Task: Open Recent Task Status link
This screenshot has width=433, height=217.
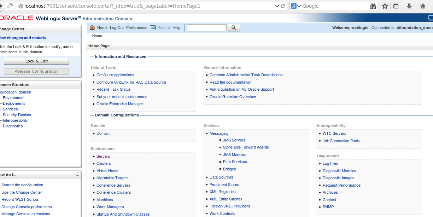Action: [x=113, y=89]
